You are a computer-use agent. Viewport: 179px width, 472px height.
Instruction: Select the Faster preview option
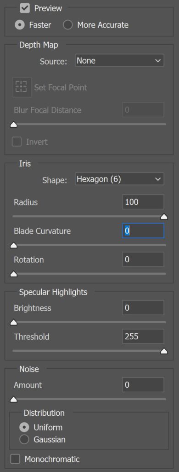pyautogui.click(x=20, y=25)
